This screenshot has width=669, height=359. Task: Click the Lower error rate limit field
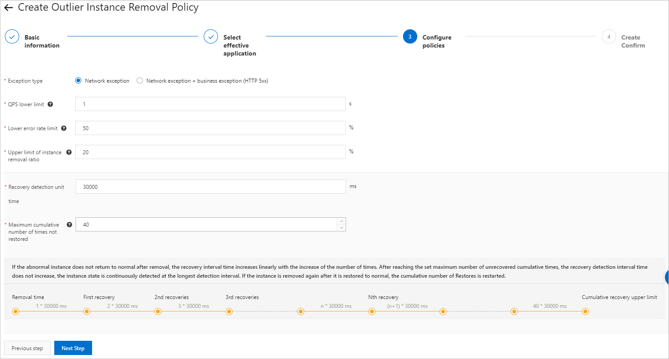(210, 128)
